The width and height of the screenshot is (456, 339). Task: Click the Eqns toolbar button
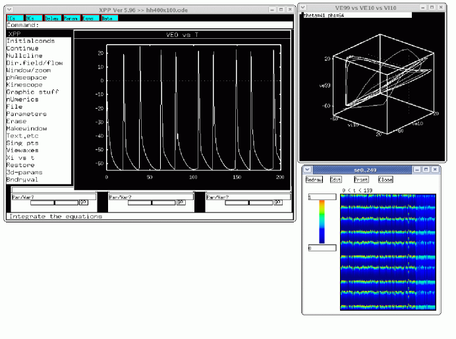pos(90,18)
